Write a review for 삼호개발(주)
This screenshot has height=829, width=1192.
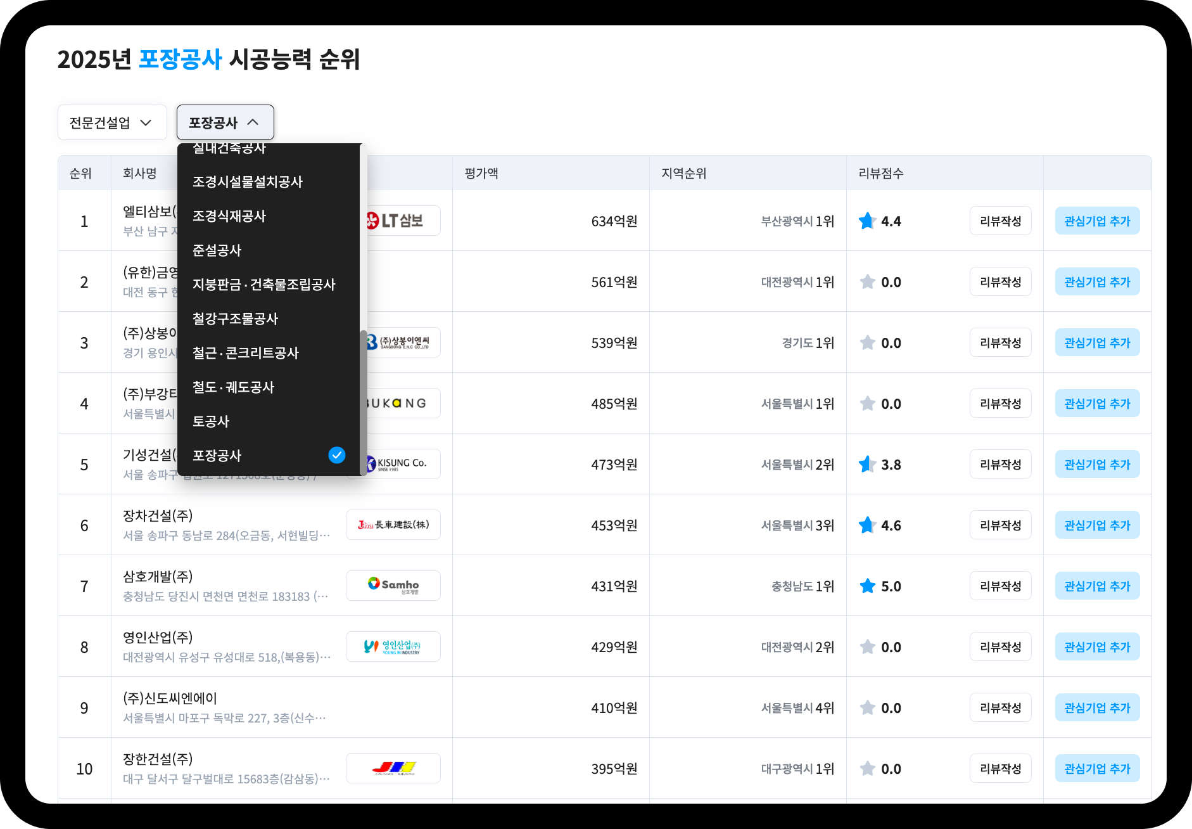(1000, 586)
